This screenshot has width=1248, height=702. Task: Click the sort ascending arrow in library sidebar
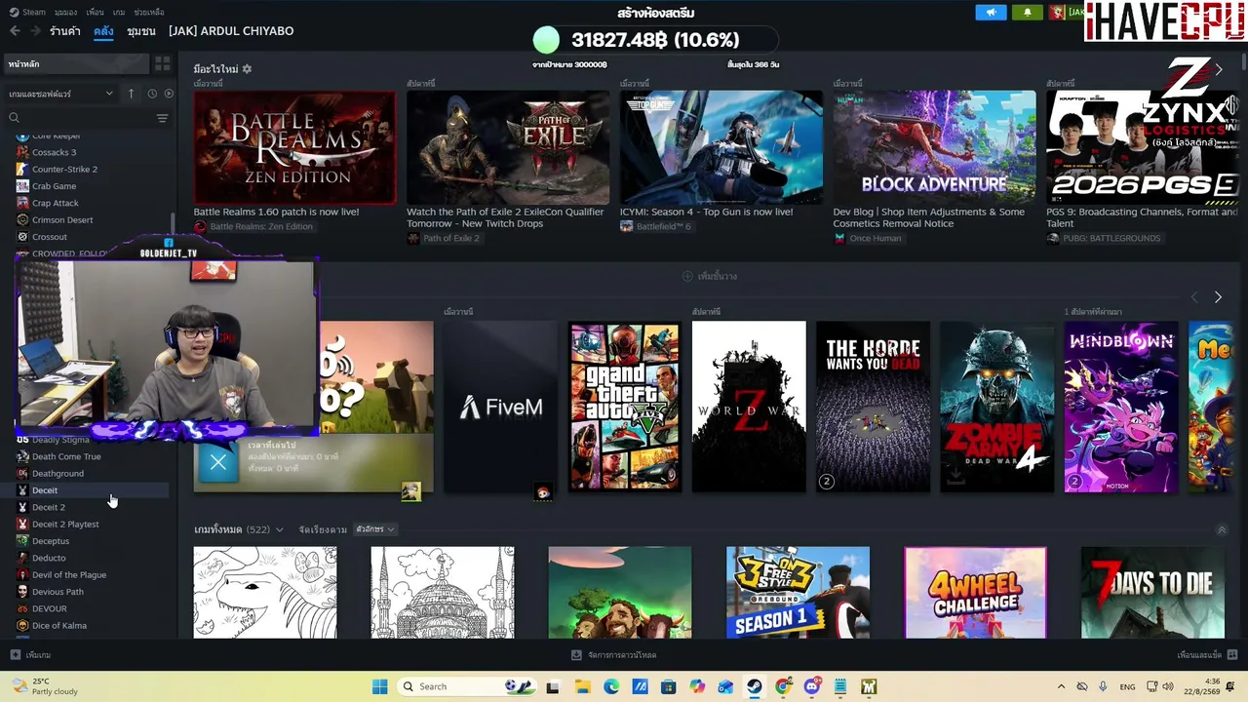tap(132, 94)
